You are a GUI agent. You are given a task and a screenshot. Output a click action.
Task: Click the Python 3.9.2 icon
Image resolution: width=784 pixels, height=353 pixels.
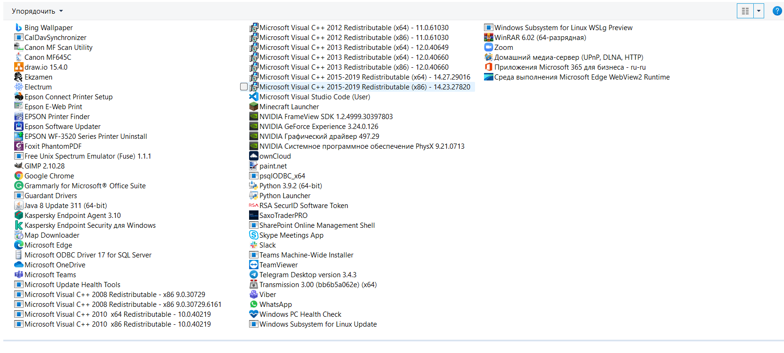(254, 186)
